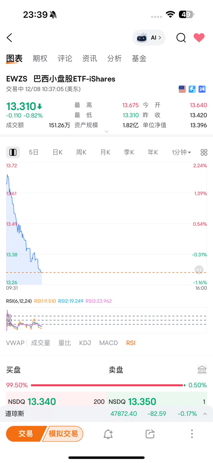Open the AI assistant robot button
213x463 pixels.
(149, 38)
